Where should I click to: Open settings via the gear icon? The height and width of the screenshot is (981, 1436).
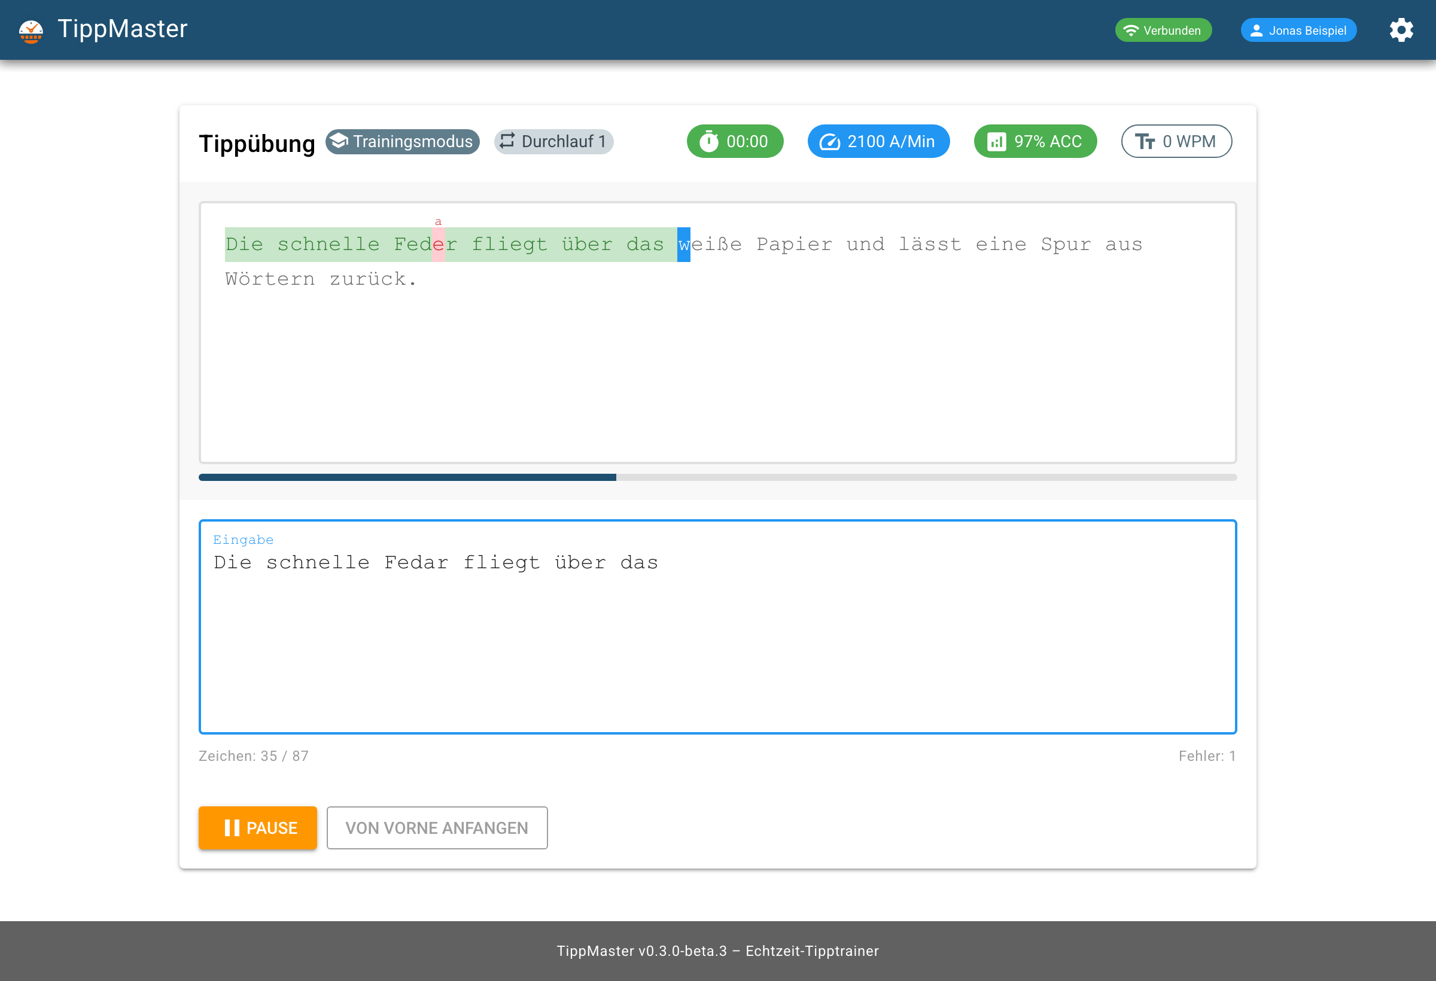[1401, 30]
